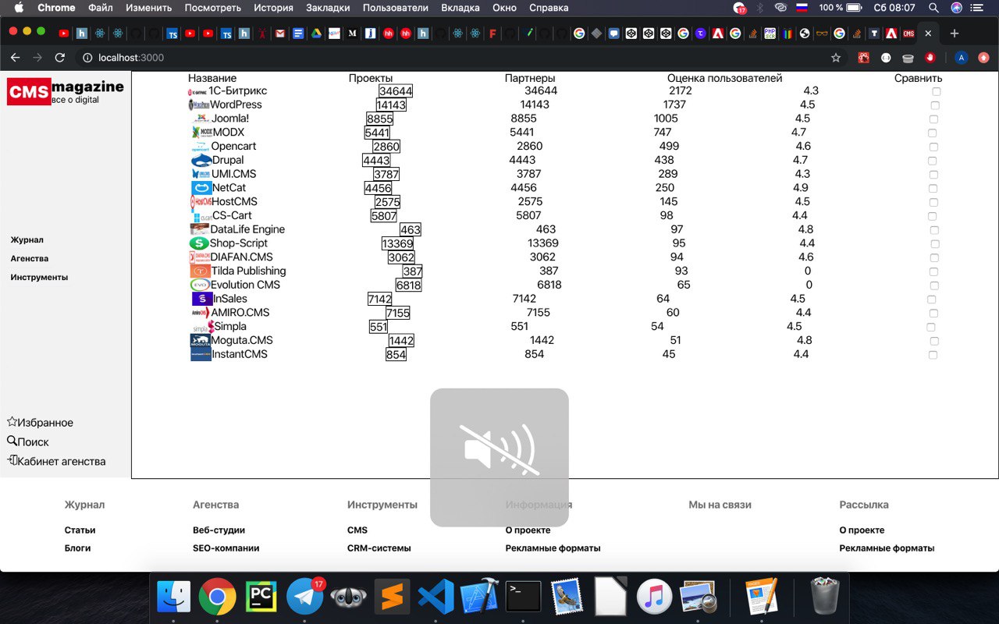Bookmark this page with the star icon
This screenshot has height=624, width=999.
(x=836, y=58)
